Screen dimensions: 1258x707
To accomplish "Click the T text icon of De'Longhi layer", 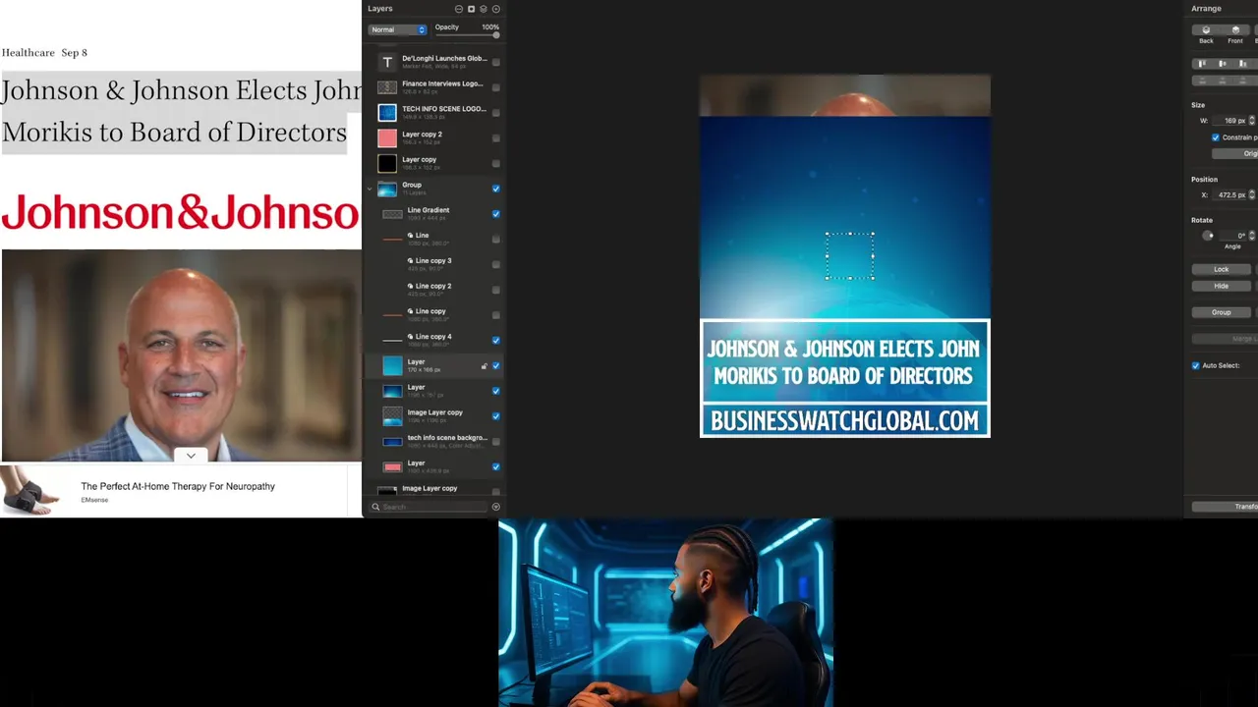I will coord(387,62).
